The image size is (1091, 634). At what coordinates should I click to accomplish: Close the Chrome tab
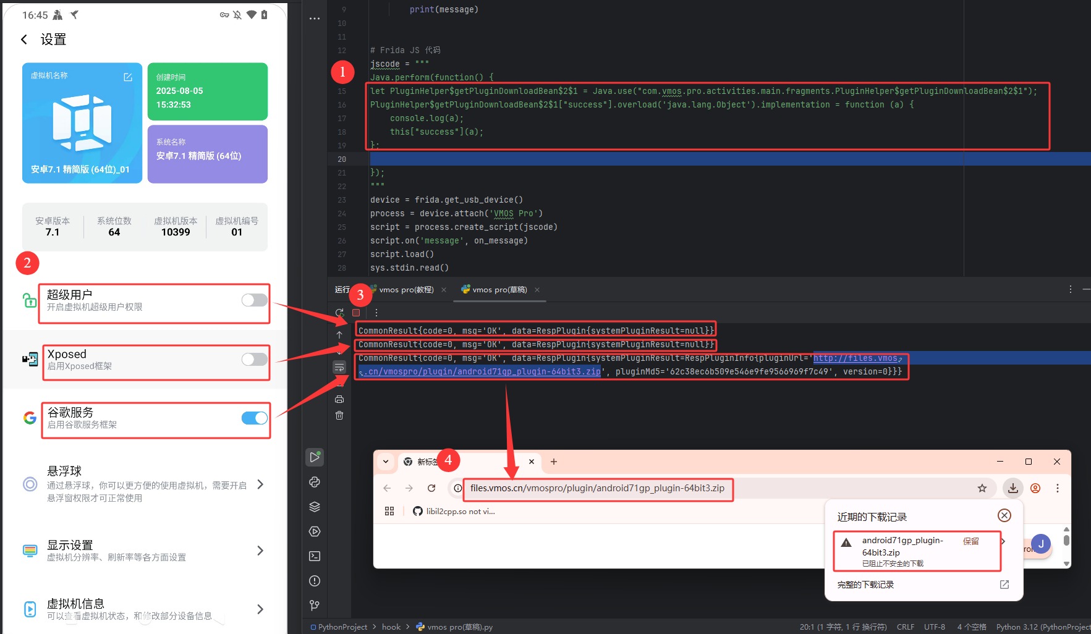tap(532, 462)
